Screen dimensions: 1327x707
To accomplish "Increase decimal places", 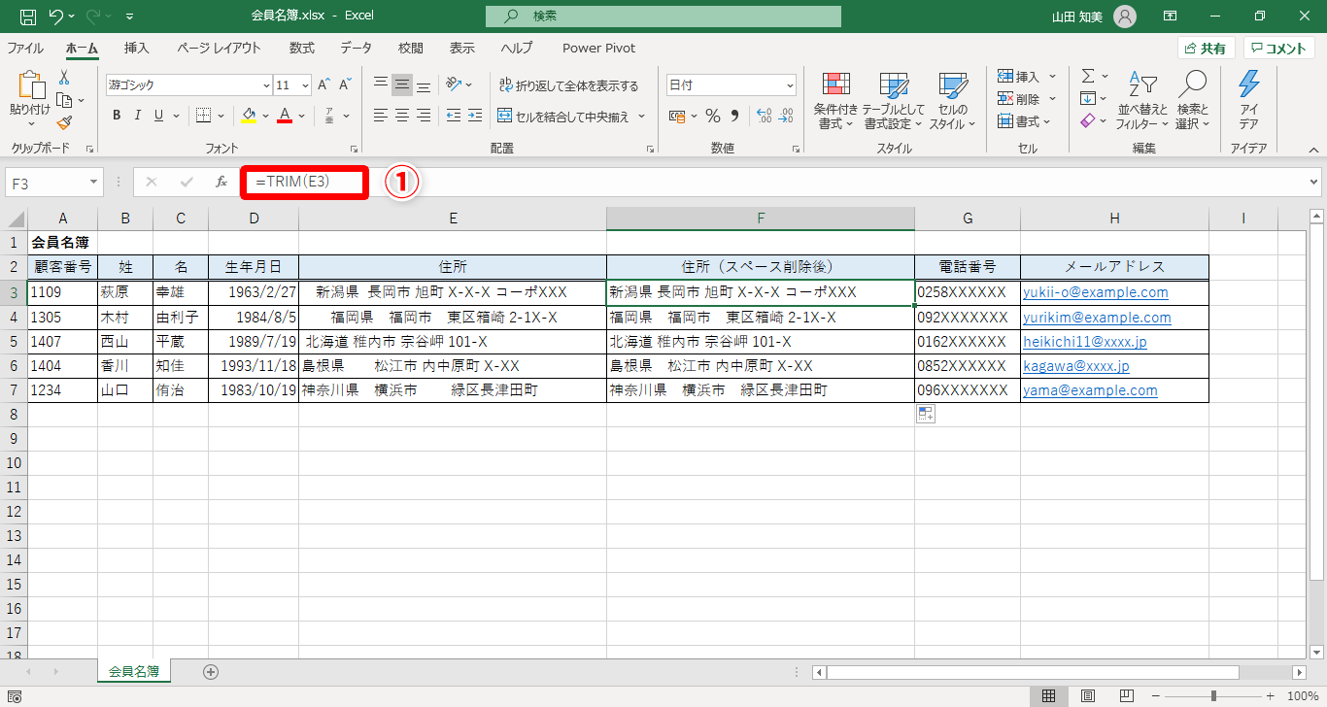I will point(764,116).
